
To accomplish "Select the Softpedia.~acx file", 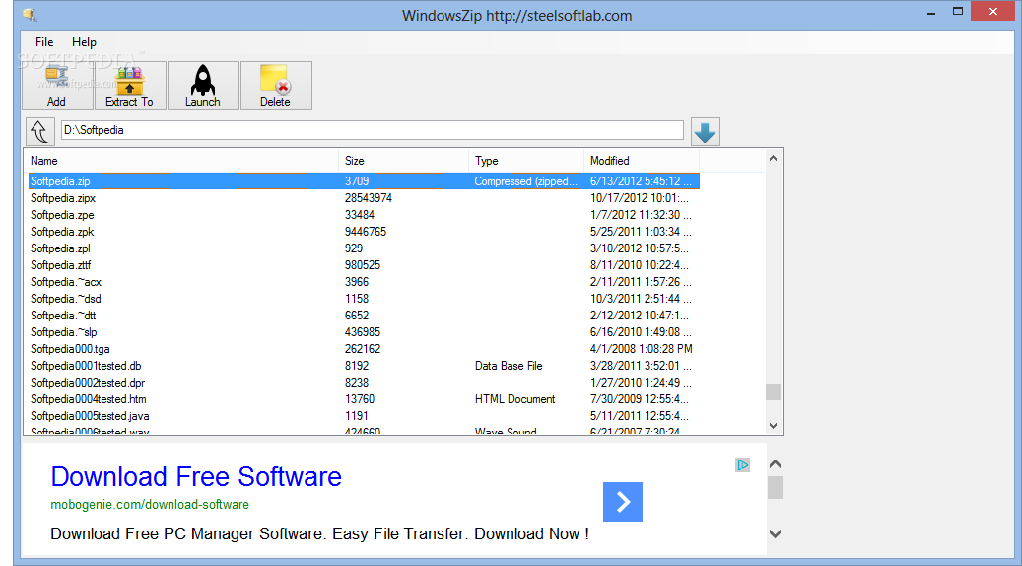I will click(66, 282).
